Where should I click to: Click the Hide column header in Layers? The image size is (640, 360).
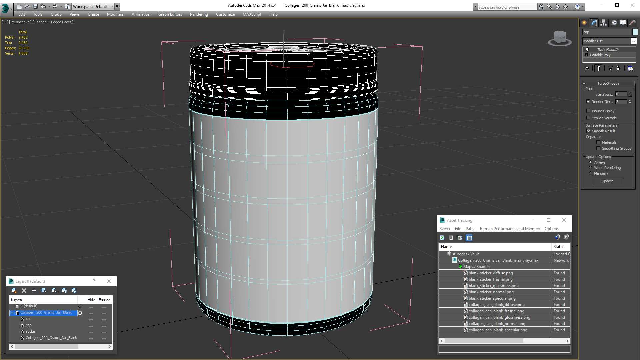(91, 300)
